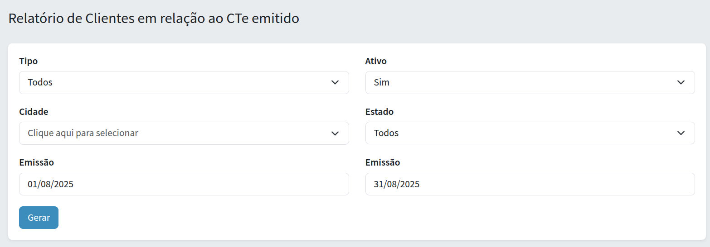Click the Estado field label
Viewport: 710px width, 247px height.
pos(379,112)
